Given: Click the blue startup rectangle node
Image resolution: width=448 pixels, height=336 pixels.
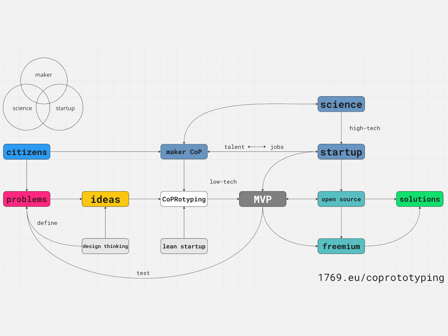Looking at the screenshot, I should [x=341, y=152].
